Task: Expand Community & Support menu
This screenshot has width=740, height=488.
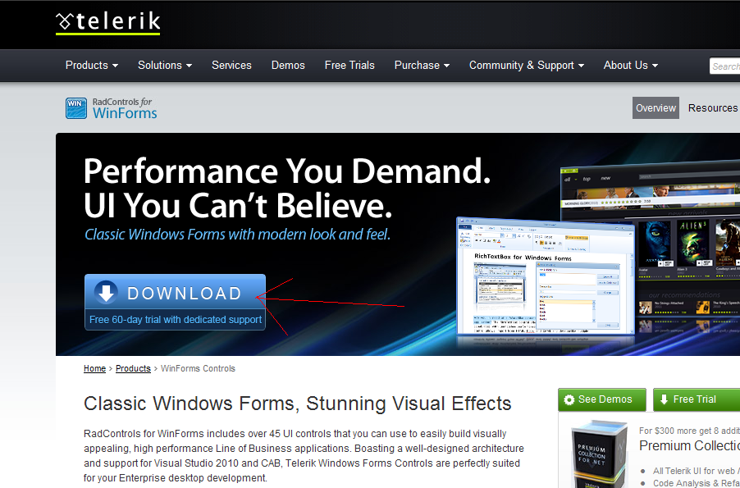Action: [527, 65]
